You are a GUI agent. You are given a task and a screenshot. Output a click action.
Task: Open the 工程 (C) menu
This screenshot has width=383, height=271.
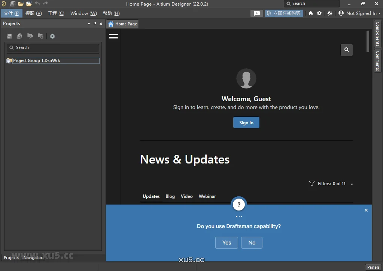(56, 13)
